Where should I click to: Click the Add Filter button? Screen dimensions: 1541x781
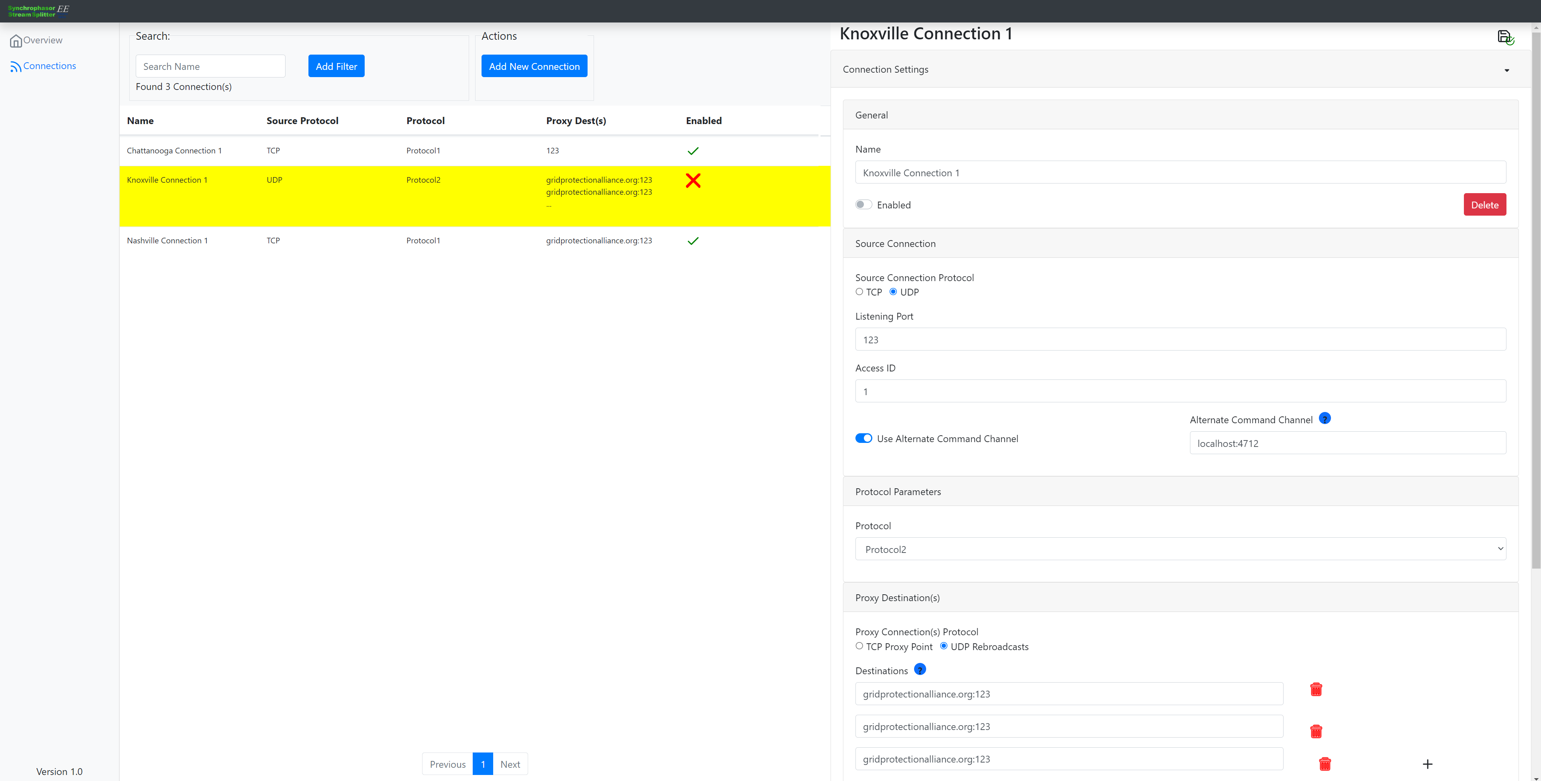point(336,66)
